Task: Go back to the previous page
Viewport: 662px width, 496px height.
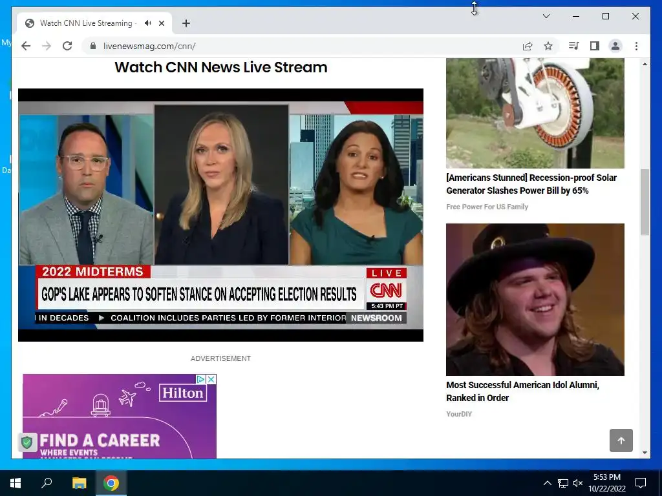Action: click(x=26, y=46)
